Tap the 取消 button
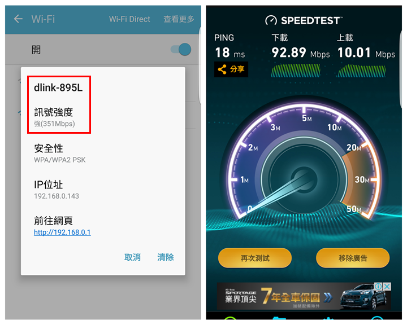407x325 pixels. pyautogui.click(x=132, y=257)
